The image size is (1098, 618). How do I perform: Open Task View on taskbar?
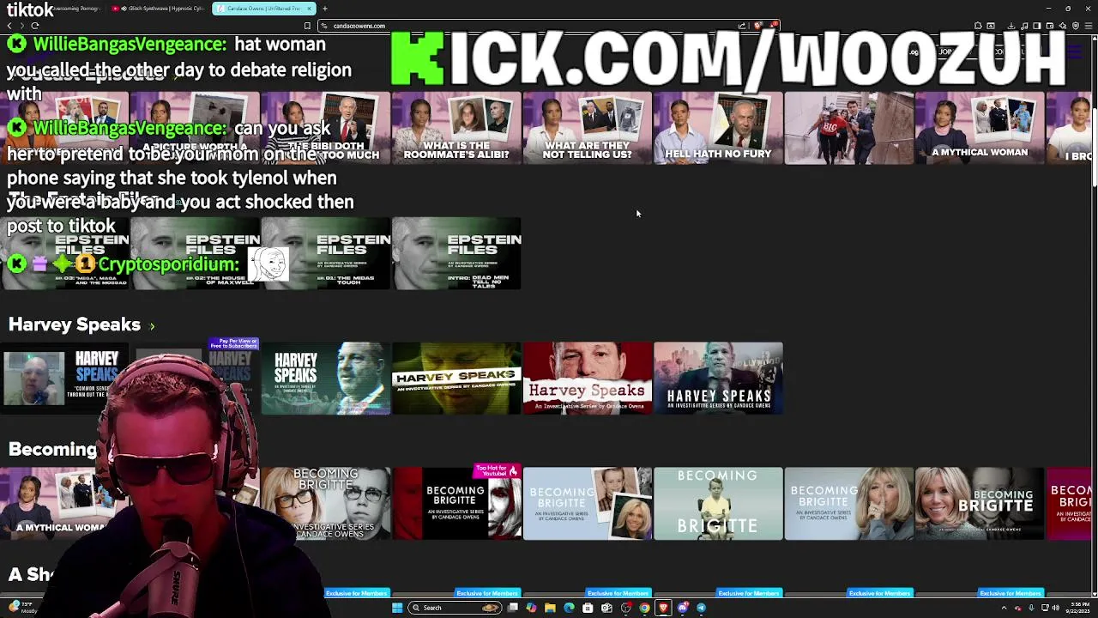tap(513, 608)
